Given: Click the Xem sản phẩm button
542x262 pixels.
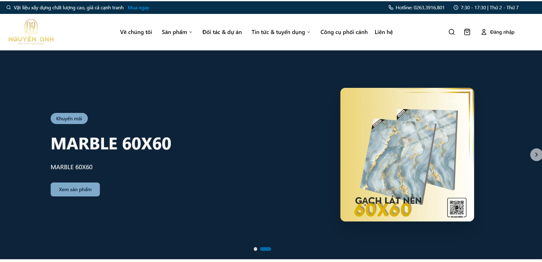Looking at the screenshot, I should tap(75, 189).
